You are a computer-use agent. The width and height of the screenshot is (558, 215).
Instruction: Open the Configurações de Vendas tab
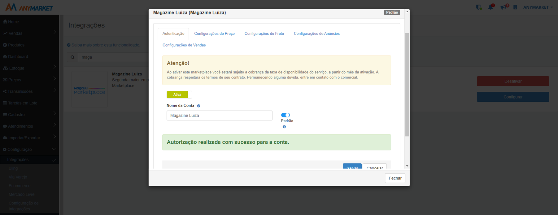pos(184,45)
